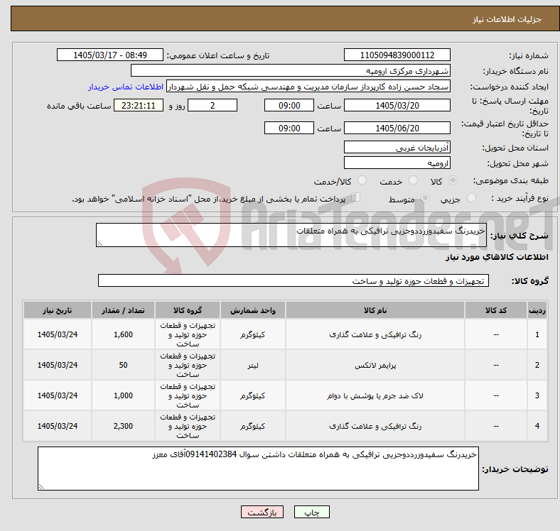
Task: Click the resize grip of شرح کلی نیاز textarea
Action: point(99,243)
